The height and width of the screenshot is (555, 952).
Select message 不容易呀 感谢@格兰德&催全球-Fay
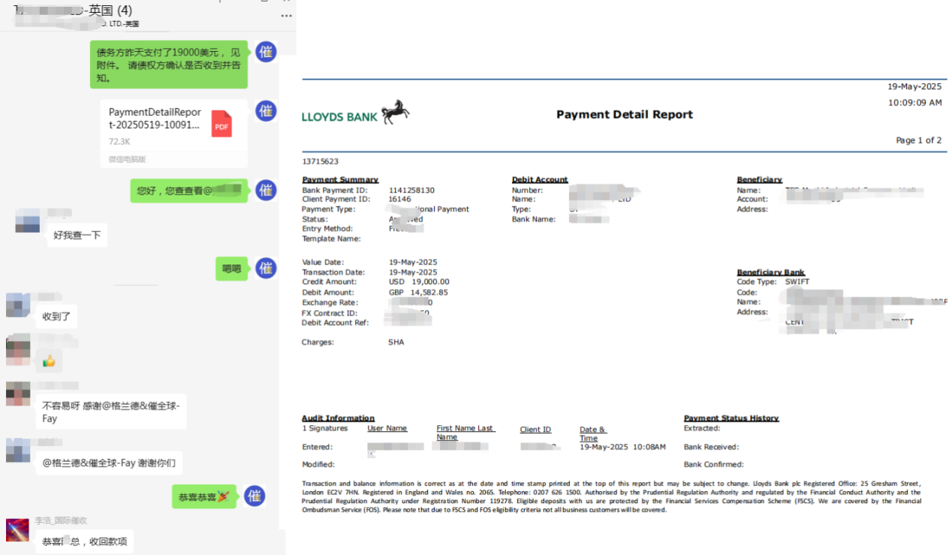(111, 412)
